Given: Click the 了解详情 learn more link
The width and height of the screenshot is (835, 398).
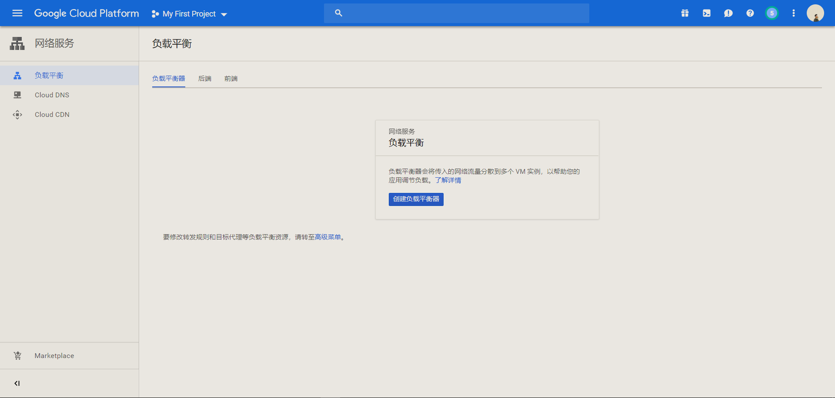Looking at the screenshot, I should pos(448,180).
